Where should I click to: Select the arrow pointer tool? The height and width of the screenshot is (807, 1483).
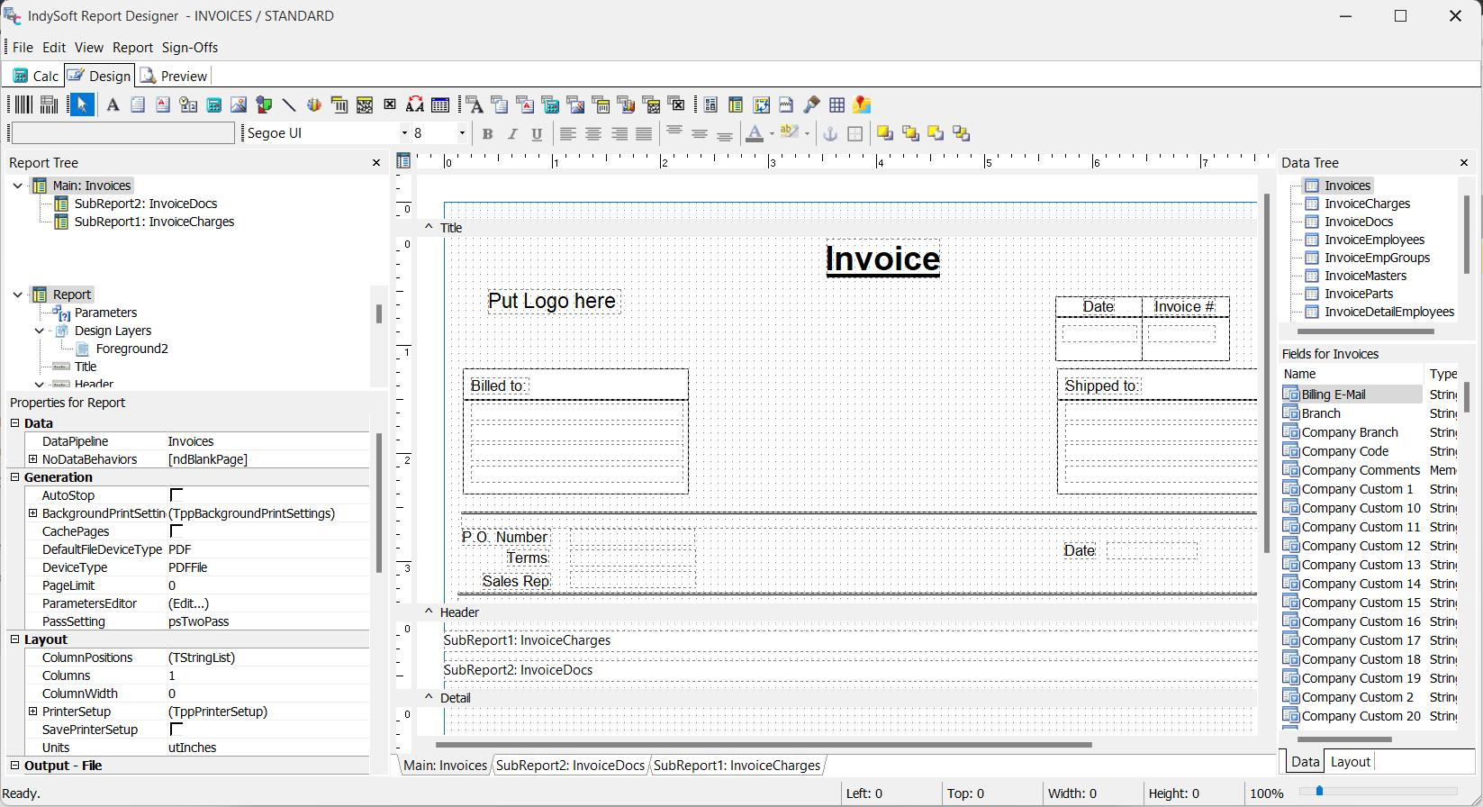(x=82, y=105)
